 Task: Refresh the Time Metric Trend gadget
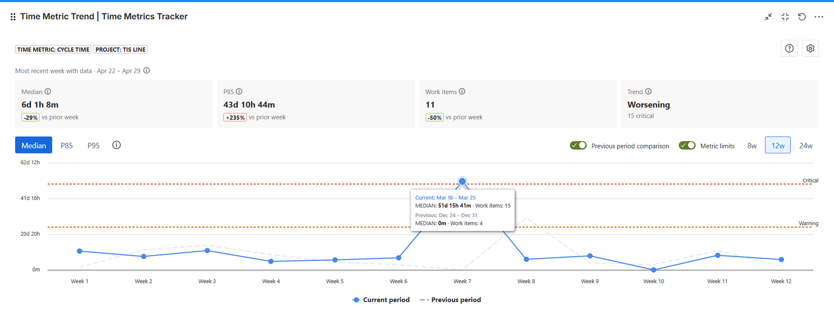click(802, 17)
